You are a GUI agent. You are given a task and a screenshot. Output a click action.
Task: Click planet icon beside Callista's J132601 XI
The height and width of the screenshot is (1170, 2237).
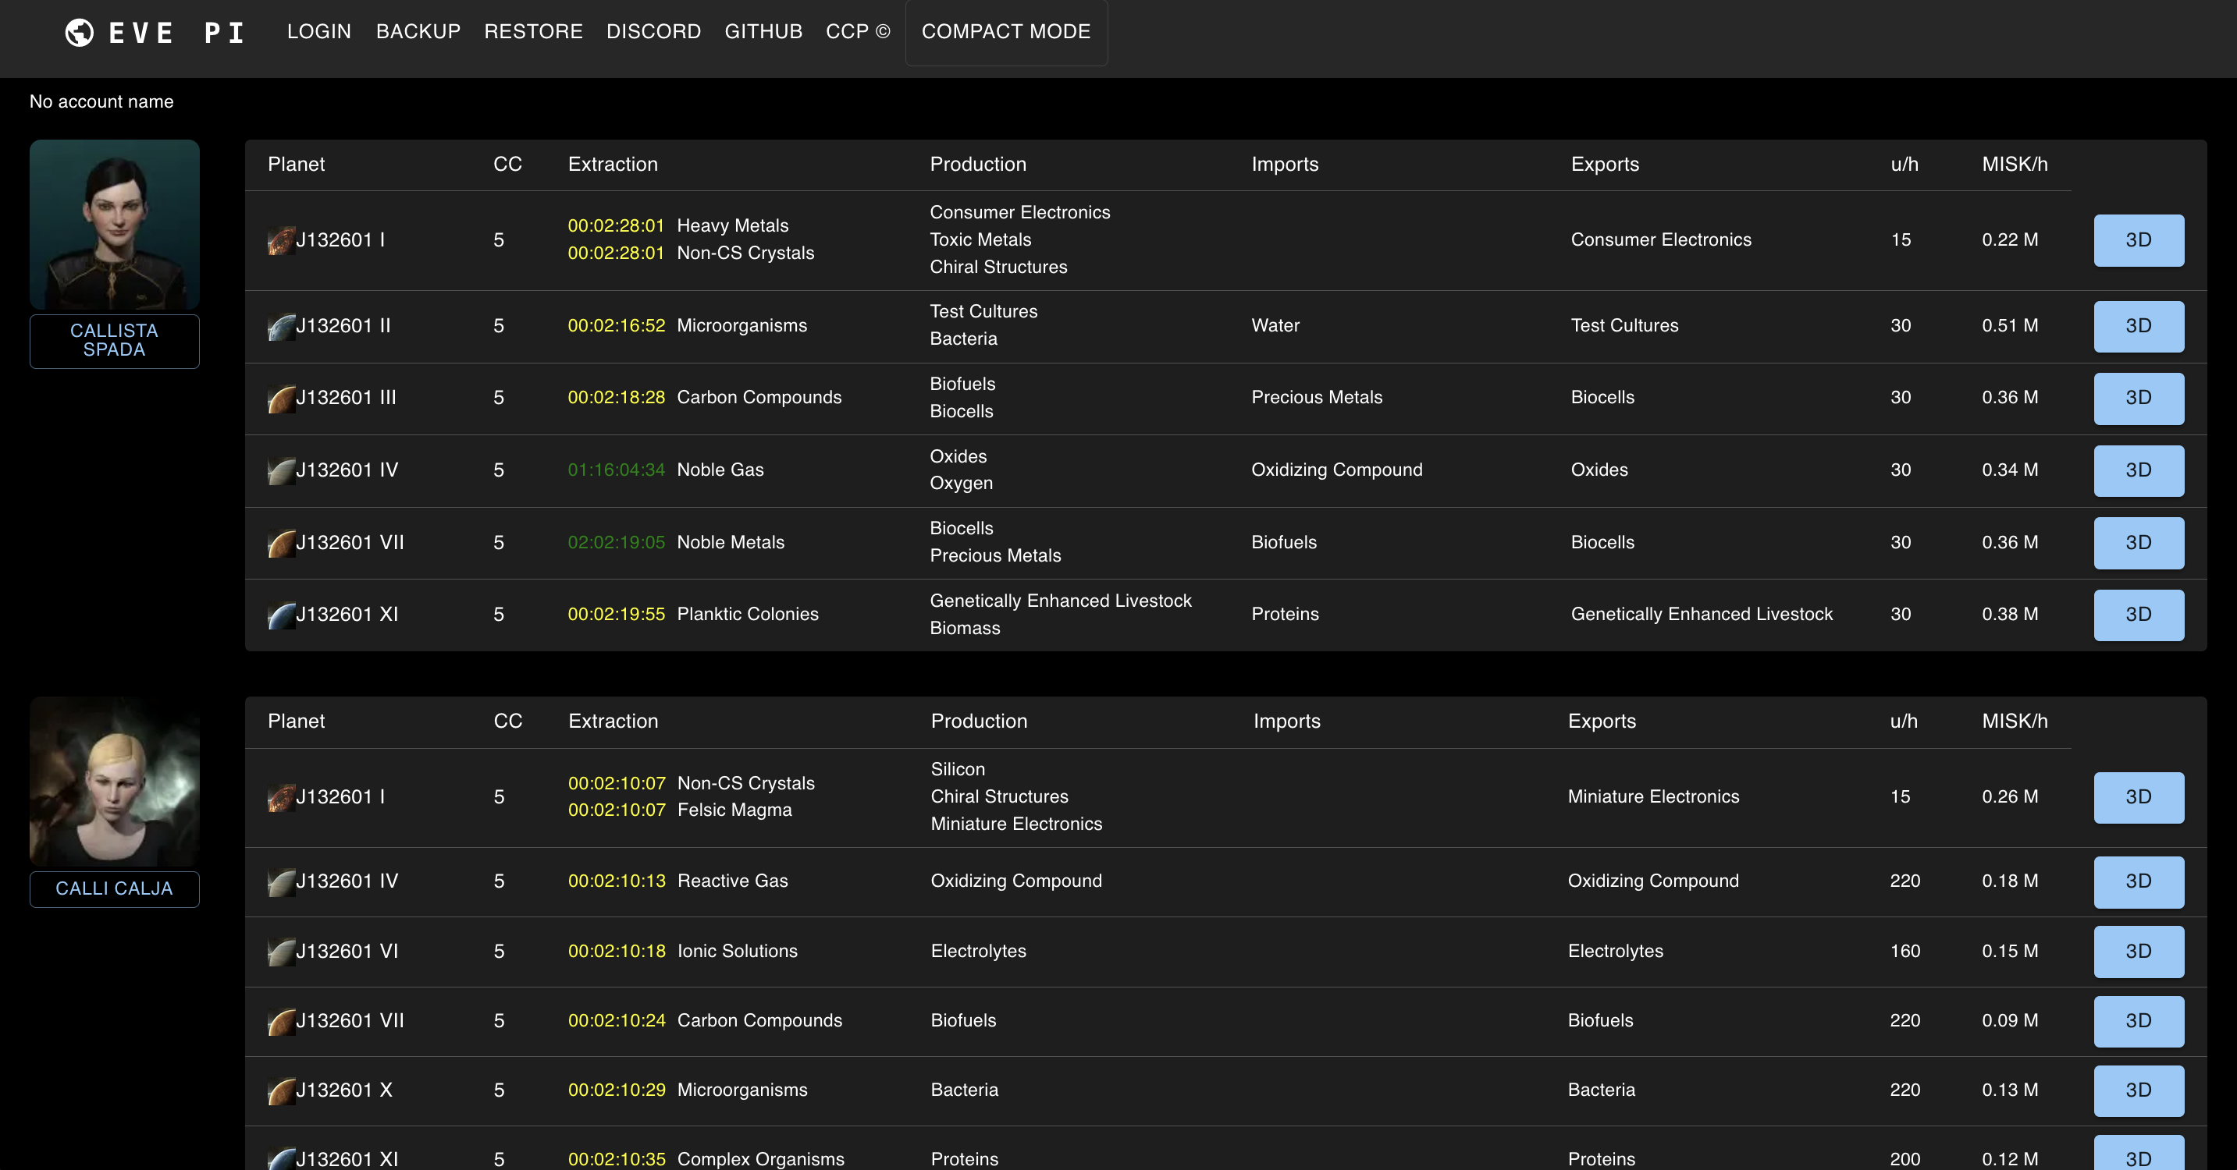point(280,615)
